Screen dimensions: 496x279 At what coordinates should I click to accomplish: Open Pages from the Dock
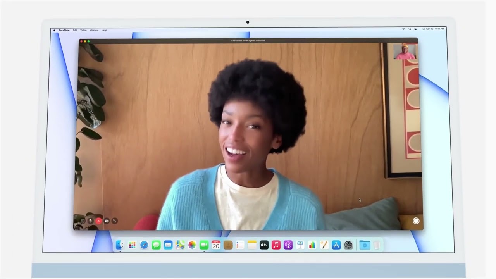tap(324, 245)
